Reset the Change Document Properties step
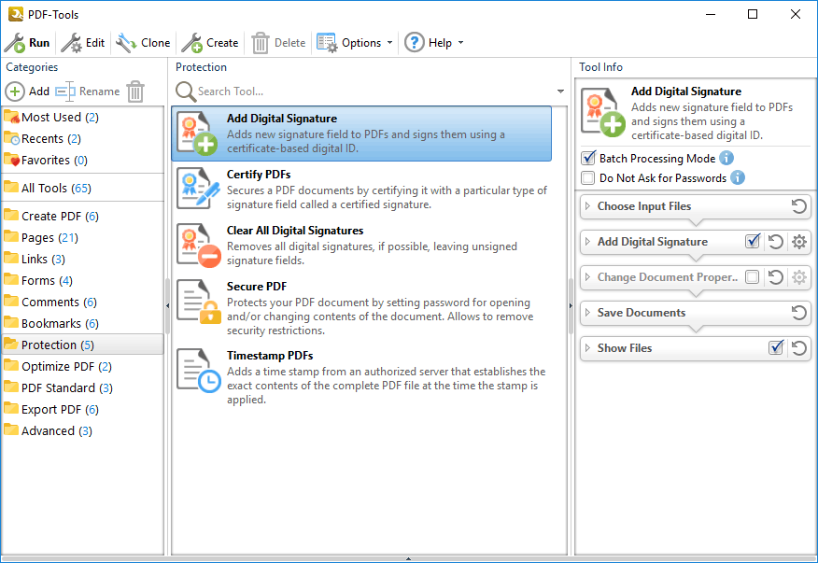 pos(776,277)
